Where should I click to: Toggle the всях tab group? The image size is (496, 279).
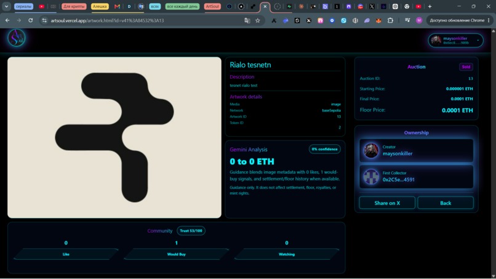154,6
